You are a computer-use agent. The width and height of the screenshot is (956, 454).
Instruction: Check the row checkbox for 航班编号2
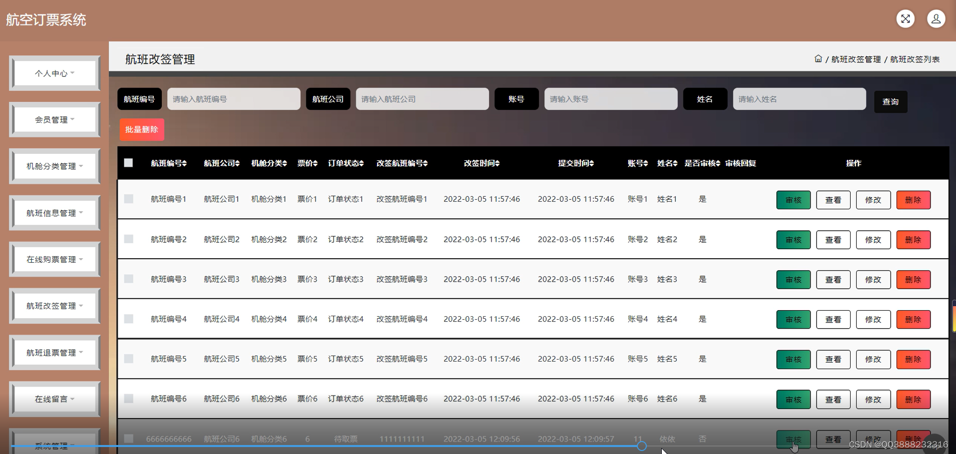128,239
